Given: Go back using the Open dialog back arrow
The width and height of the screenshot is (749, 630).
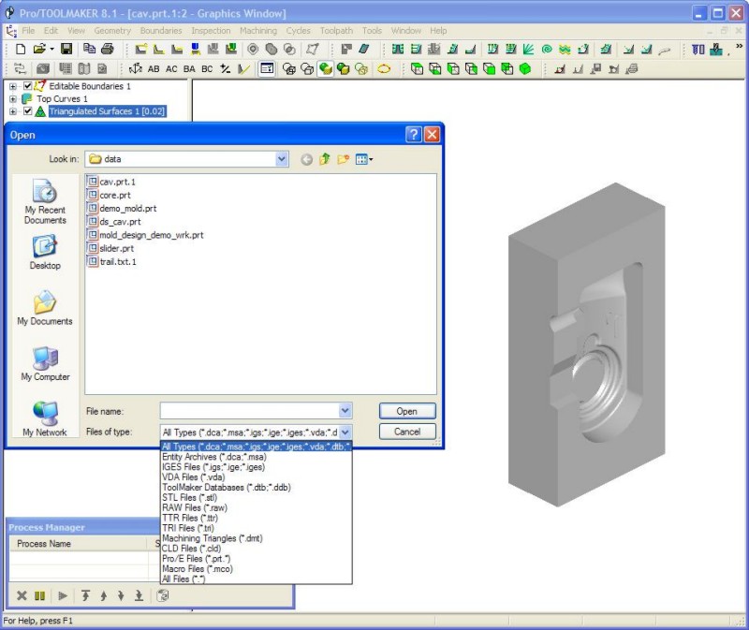Looking at the screenshot, I should click(x=307, y=159).
